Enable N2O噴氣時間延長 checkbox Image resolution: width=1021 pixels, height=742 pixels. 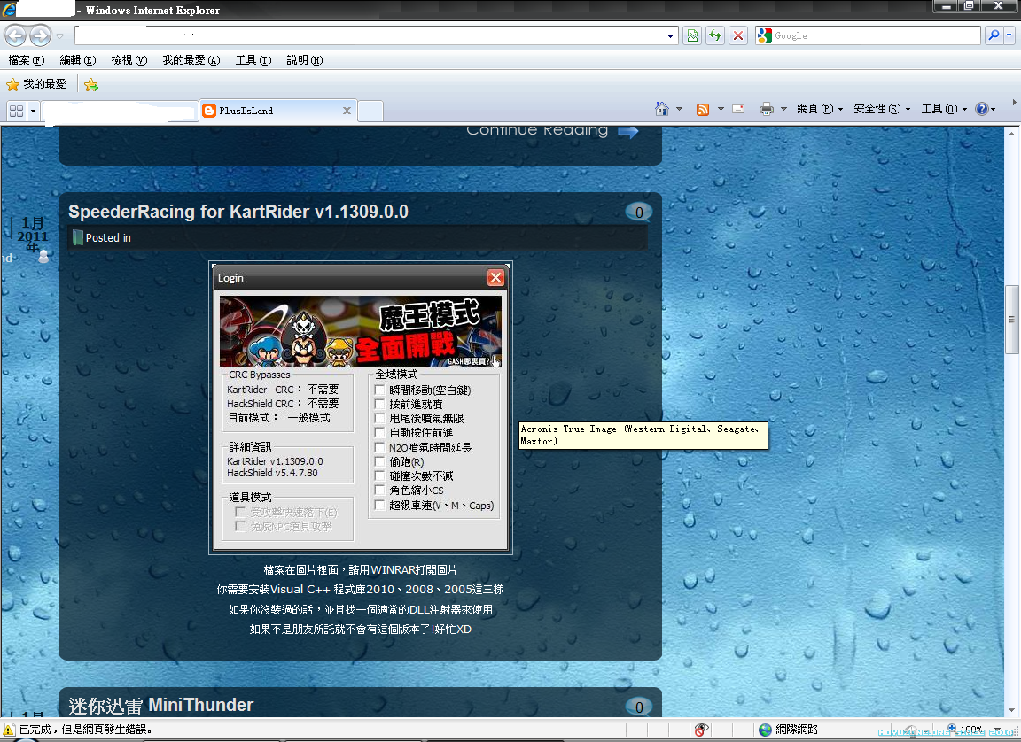[380, 447]
